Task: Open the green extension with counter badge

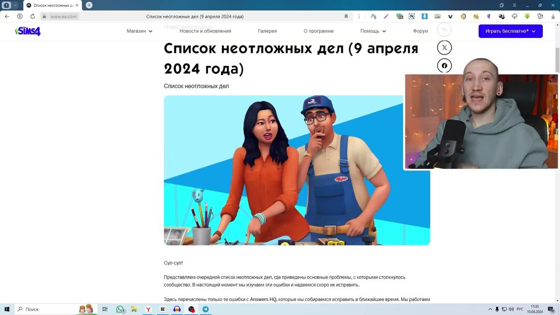Action: coord(400,17)
